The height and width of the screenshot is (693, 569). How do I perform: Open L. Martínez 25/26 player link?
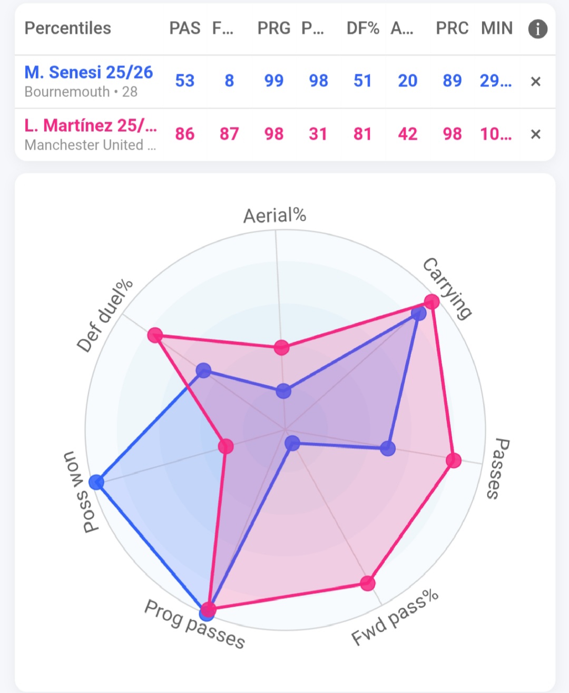tap(91, 125)
